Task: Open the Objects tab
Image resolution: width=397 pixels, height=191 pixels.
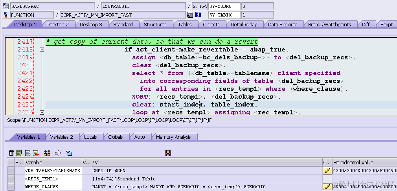Action: pos(211,24)
